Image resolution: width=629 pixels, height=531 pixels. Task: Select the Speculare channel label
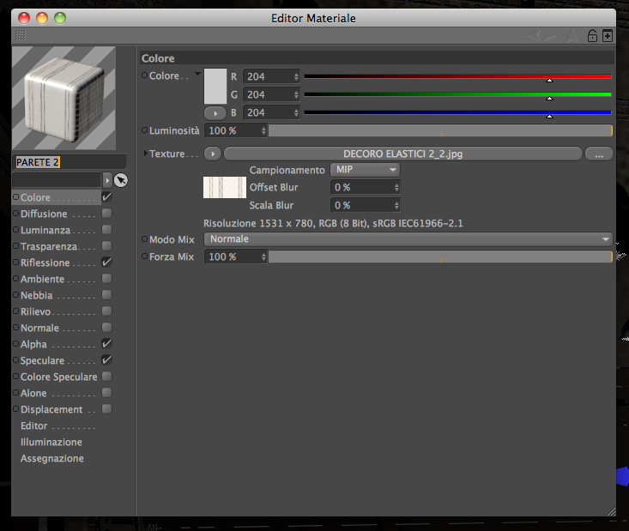42,361
